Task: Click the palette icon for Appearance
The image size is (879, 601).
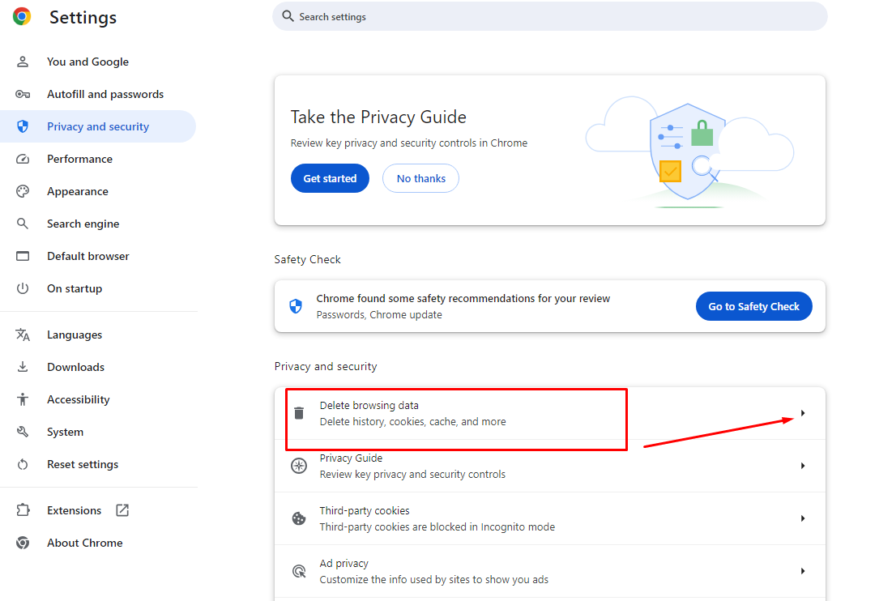Action: [x=23, y=192]
